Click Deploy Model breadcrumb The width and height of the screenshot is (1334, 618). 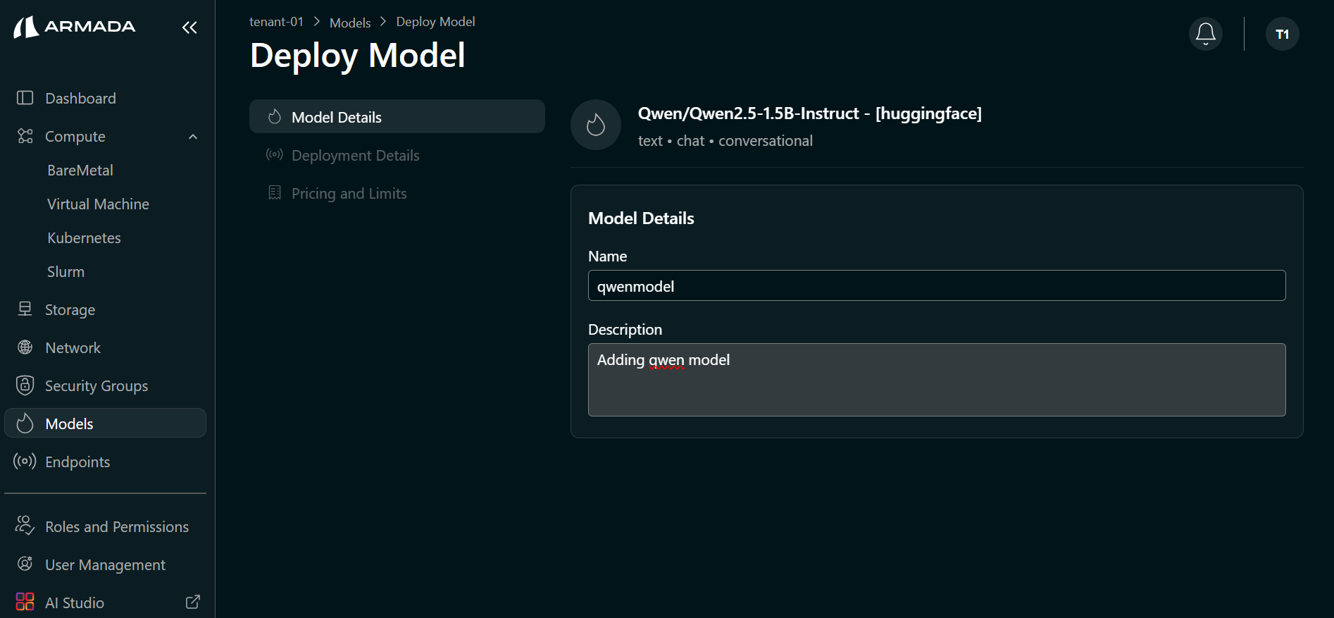[435, 22]
